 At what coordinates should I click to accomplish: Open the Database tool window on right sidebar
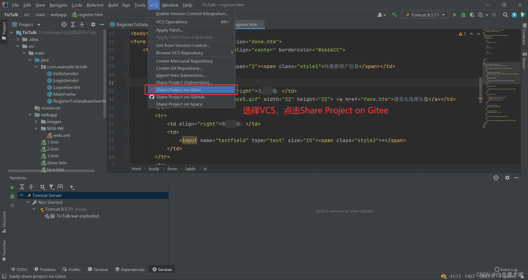pyautogui.click(x=524, y=34)
